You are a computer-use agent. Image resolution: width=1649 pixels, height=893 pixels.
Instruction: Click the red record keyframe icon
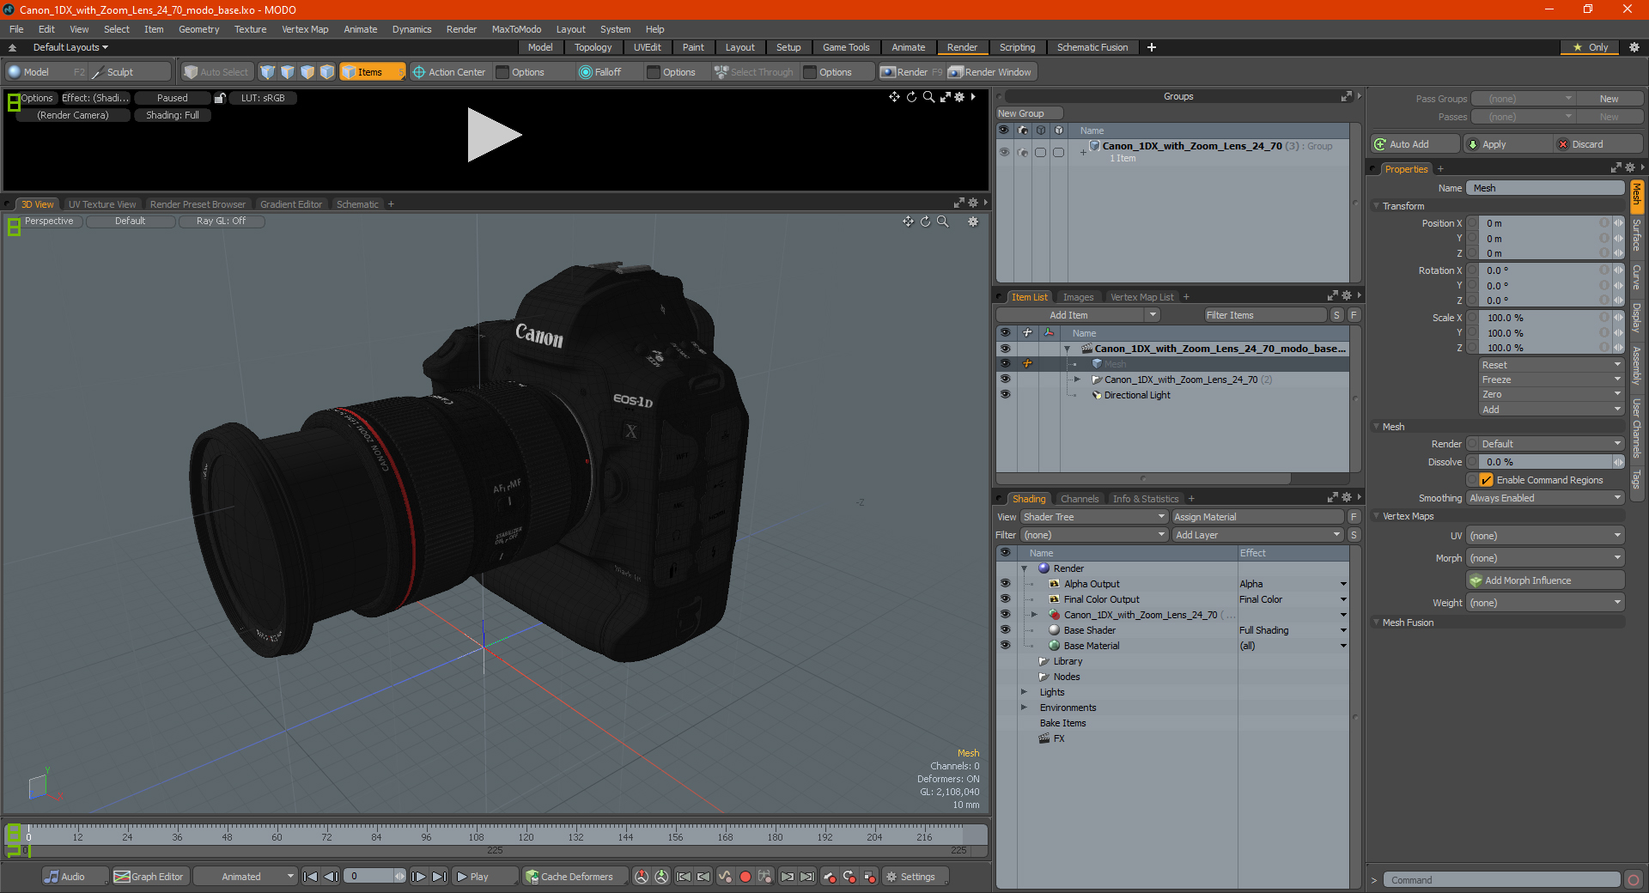pos(745,877)
